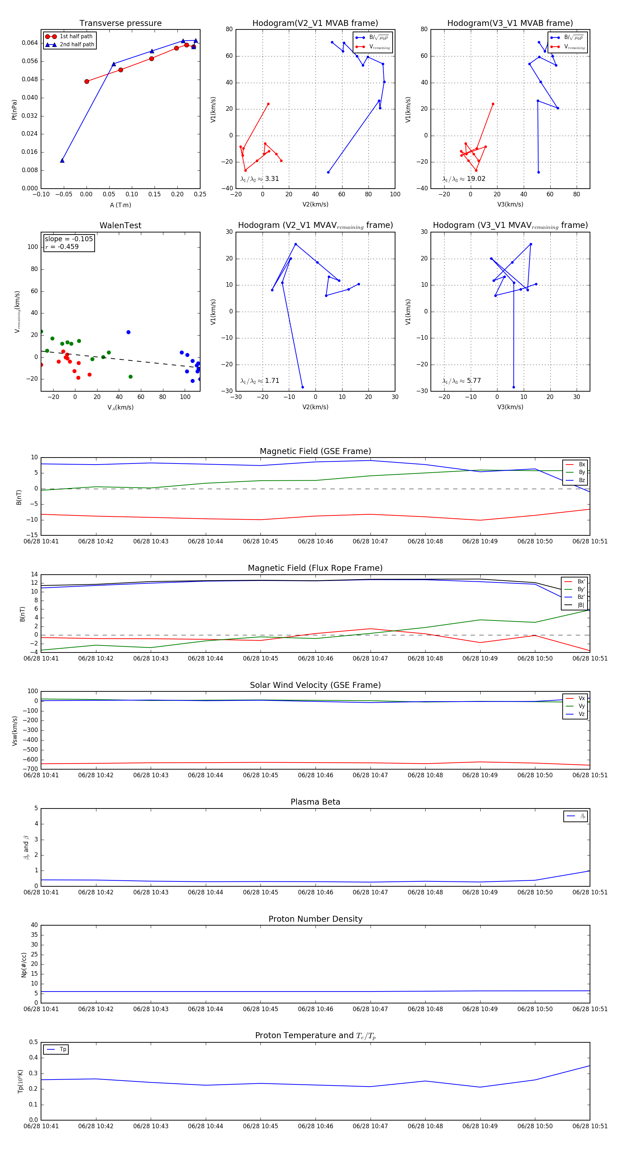Click 'Magnetic Field (Flux Rope Frame)' title
631x1157 pixels.
click(x=315, y=568)
